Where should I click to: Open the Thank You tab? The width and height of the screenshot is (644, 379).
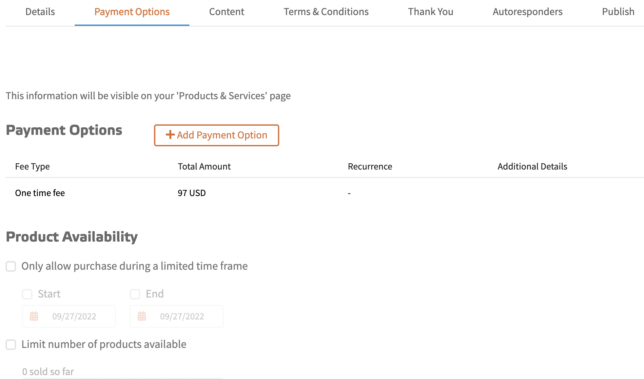[430, 12]
